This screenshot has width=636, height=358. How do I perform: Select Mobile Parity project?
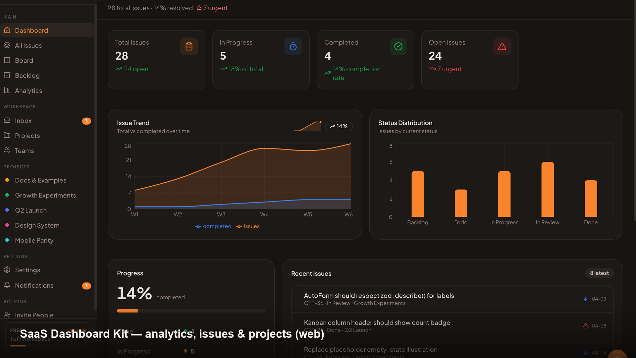tap(48, 240)
